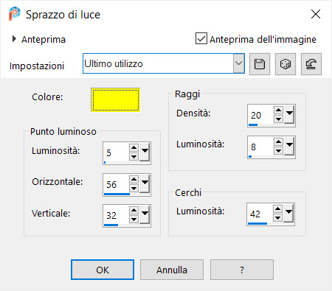Increase Densità value with up arrow
The height and width of the screenshot is (291, 332).
pos(278,110)
